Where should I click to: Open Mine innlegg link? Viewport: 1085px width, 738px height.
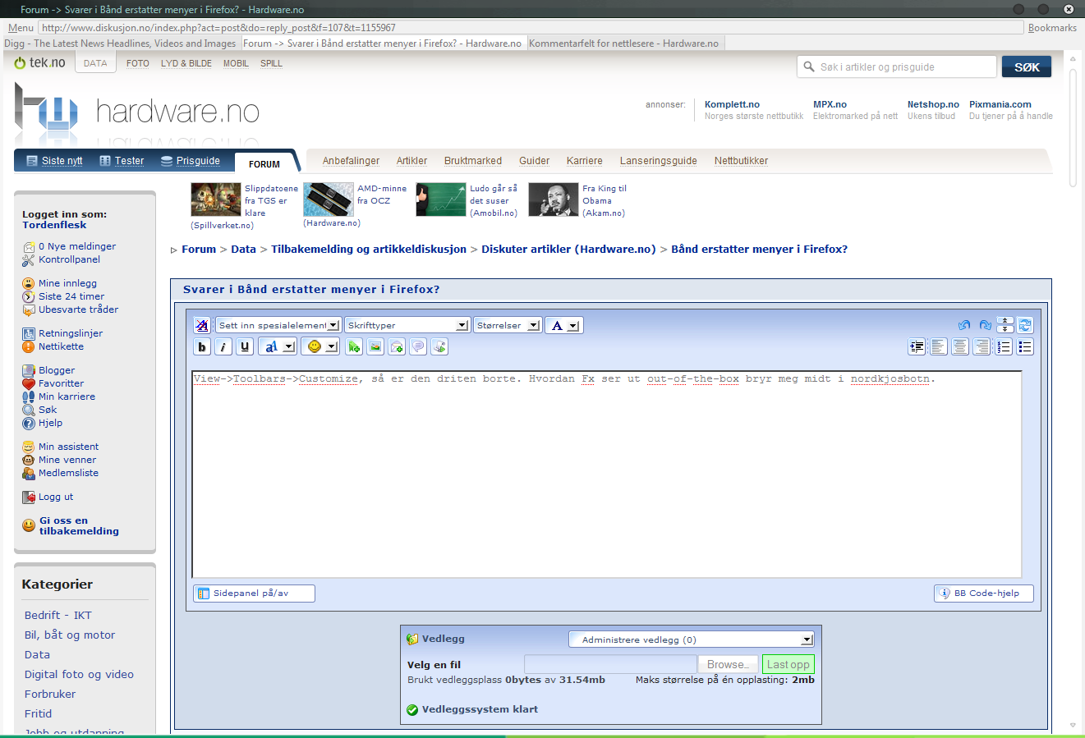pyautogui.click(x=67, y=283)
